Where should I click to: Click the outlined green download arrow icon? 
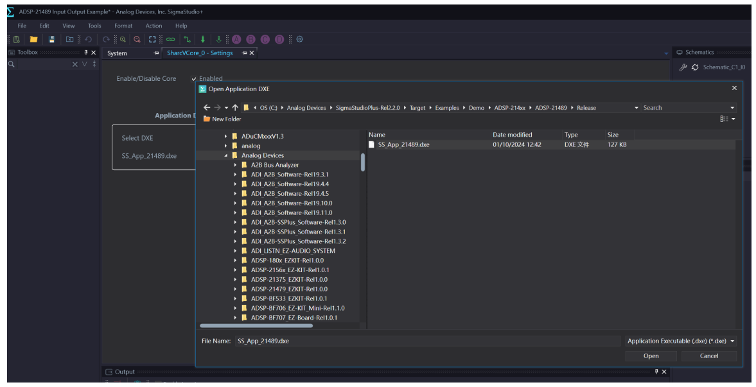click(x=218, y=40)
